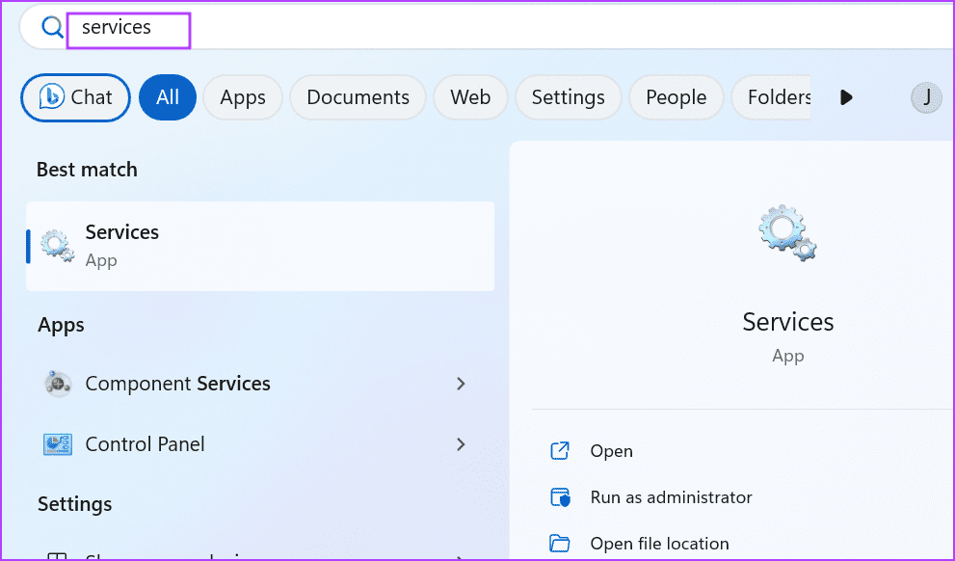Click the folder icon beside Open file location
This screenshot has height=561, width=955.
(x=560, y=543)
